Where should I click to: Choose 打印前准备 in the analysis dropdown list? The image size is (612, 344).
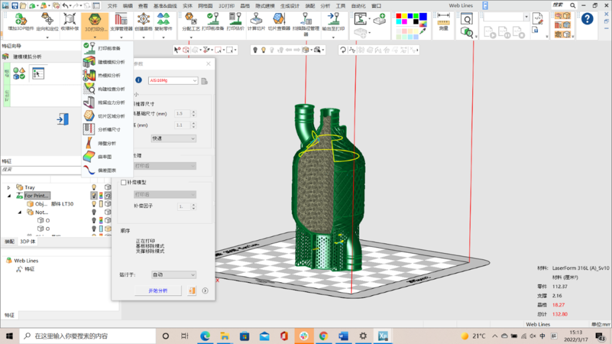point(108,48)
